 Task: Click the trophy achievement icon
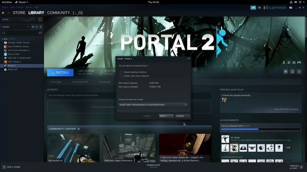[x=279, y=148]
